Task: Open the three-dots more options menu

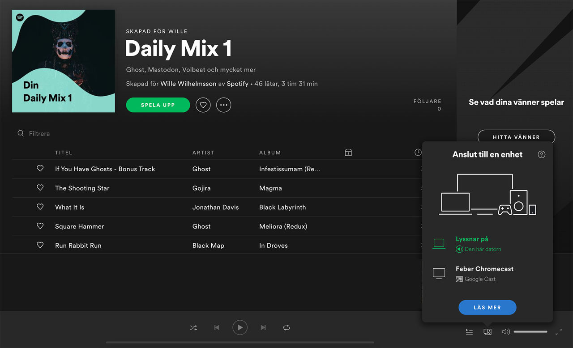Action: click(224, 105)
